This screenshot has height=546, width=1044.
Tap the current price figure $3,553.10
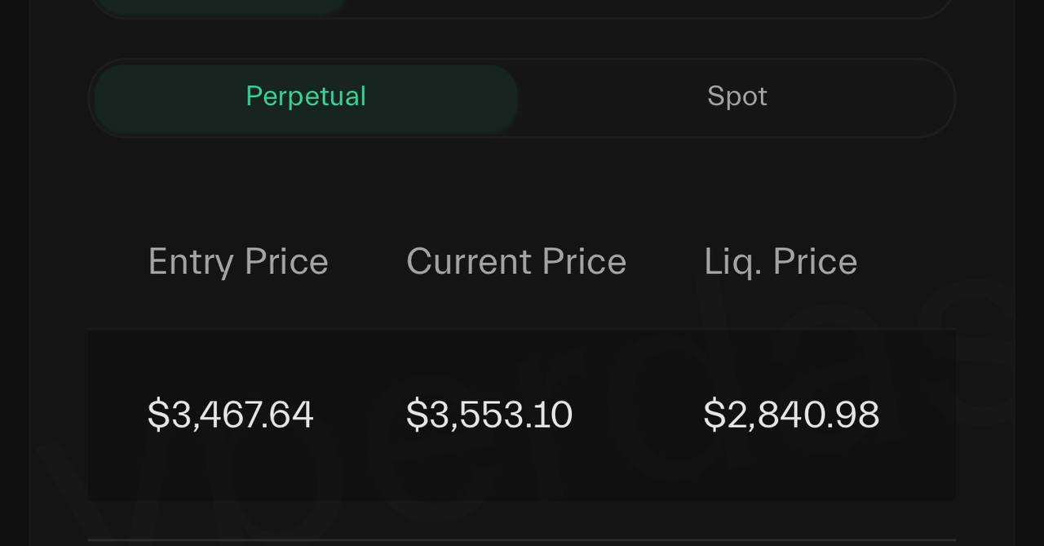[489, 415]
